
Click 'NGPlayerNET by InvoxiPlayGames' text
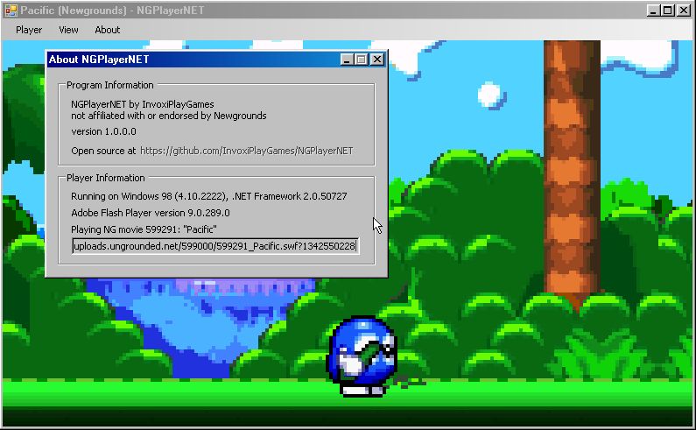click(143, 104)
